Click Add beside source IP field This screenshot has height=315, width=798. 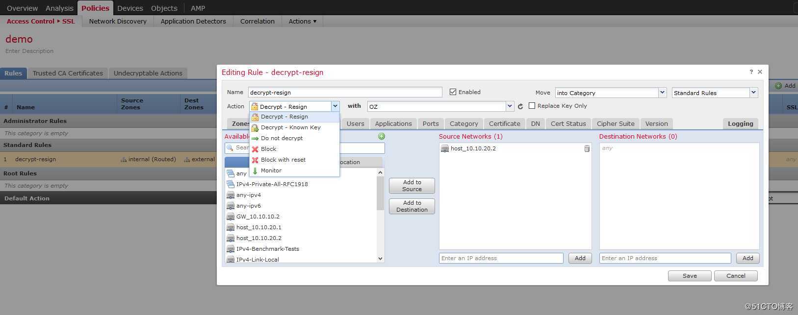tap(580, 258)
